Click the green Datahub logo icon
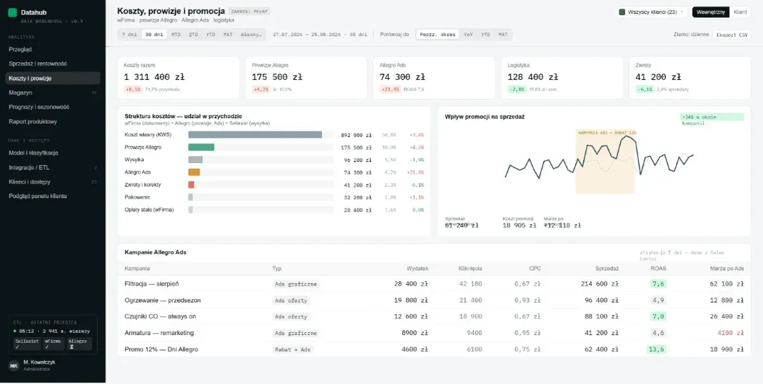Image resolution: width=763 pixels, height=384 pixels. point(12,13)
